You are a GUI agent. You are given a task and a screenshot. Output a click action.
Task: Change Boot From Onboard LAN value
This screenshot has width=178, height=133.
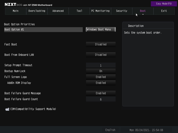(101, 55)
